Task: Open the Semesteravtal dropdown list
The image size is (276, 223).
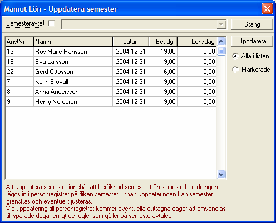Action: click(x=221, y=24)
